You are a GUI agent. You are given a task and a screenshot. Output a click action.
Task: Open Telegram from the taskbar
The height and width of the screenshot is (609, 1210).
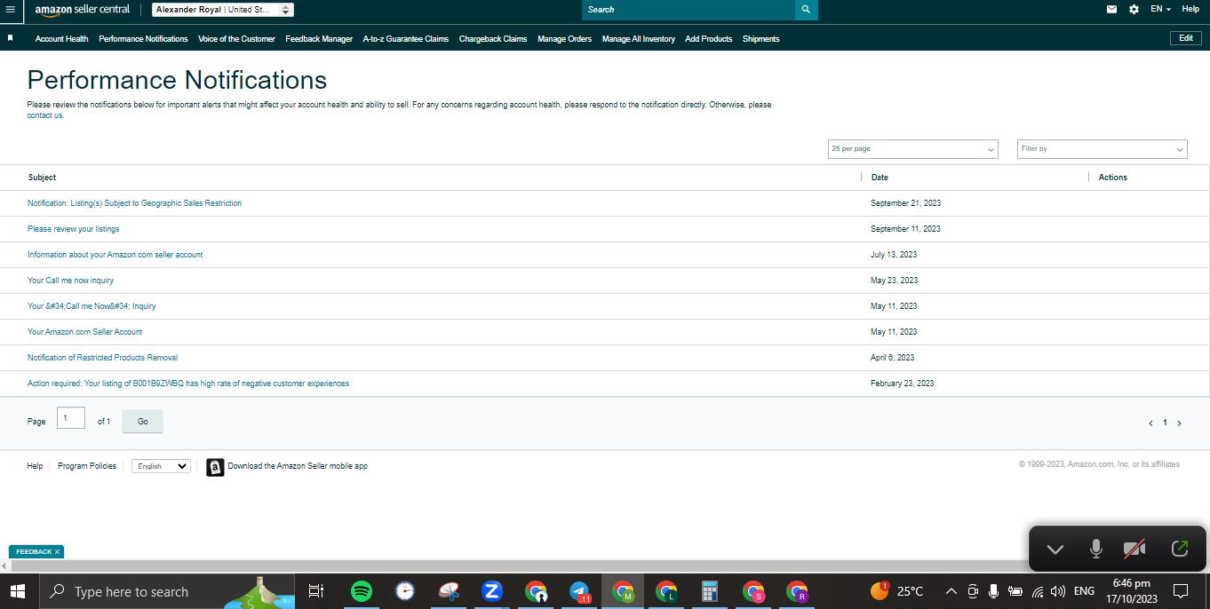[x=579, y=591]
